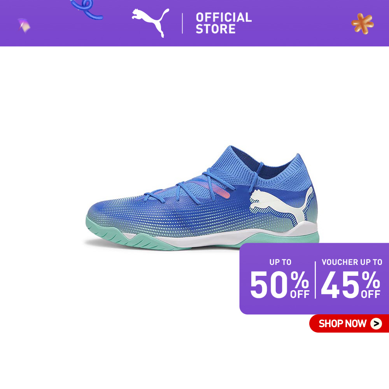Click the white Puma cat logo in the header
Image resolution: width=389 pixels, height=389 pixels.
pos(151,22)
